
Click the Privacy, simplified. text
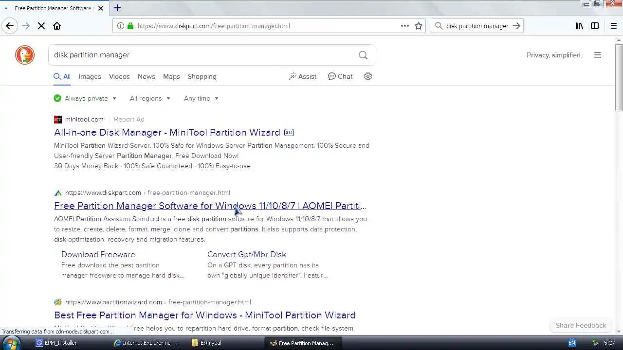coord(554,55)
